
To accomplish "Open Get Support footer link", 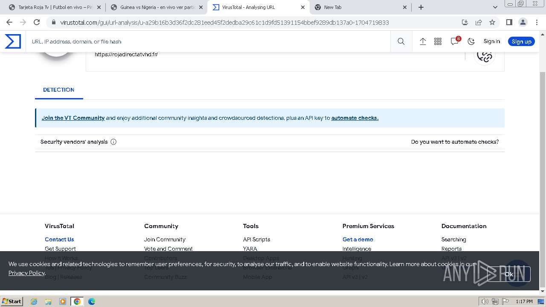I will 60,249.
